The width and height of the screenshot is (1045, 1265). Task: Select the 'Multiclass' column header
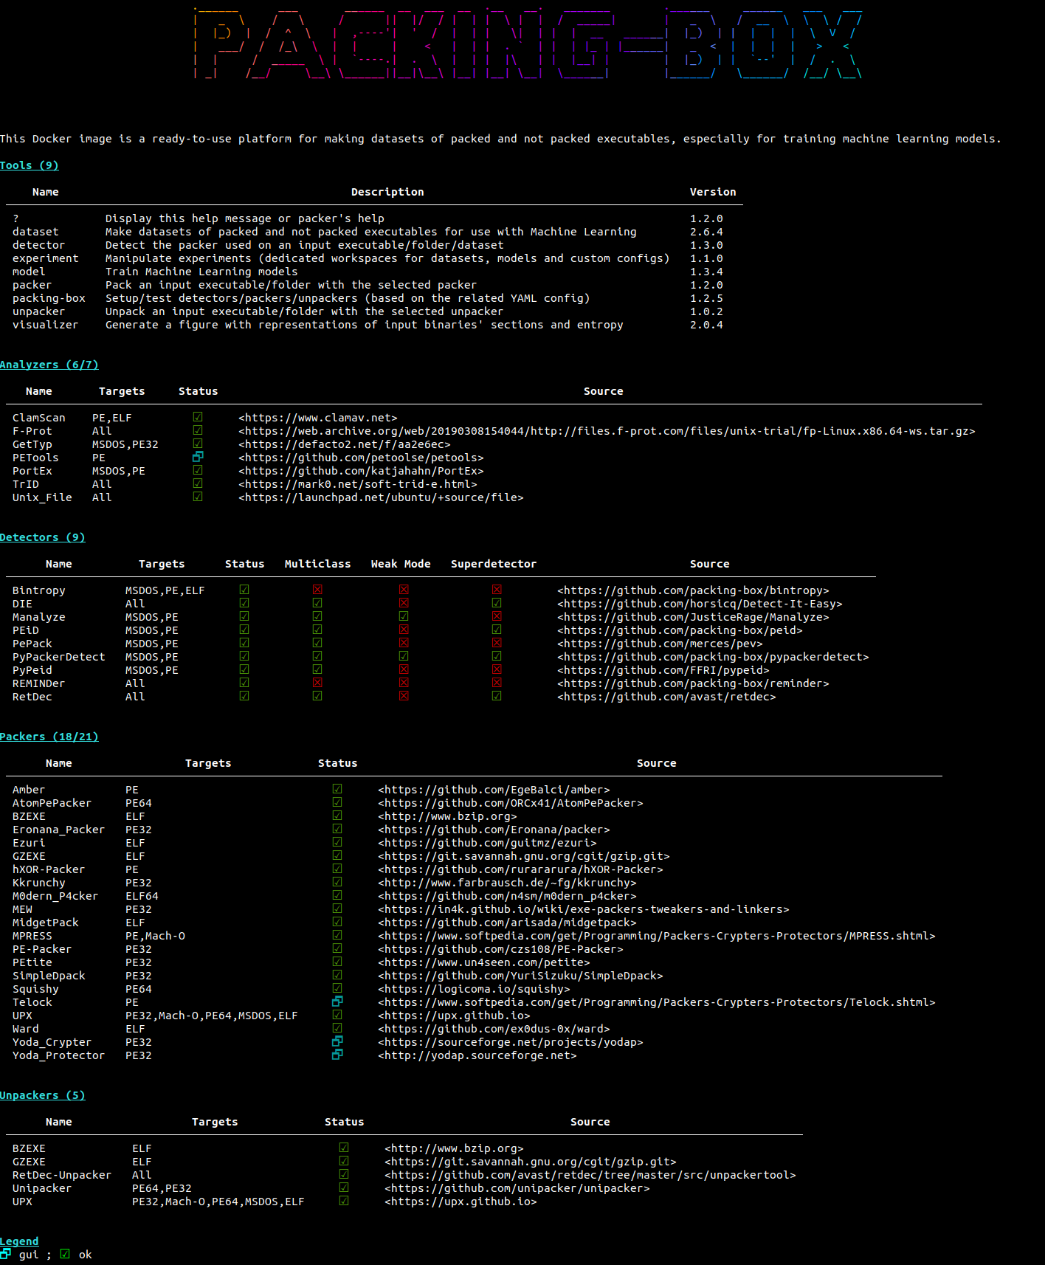[x=318, y=564]
